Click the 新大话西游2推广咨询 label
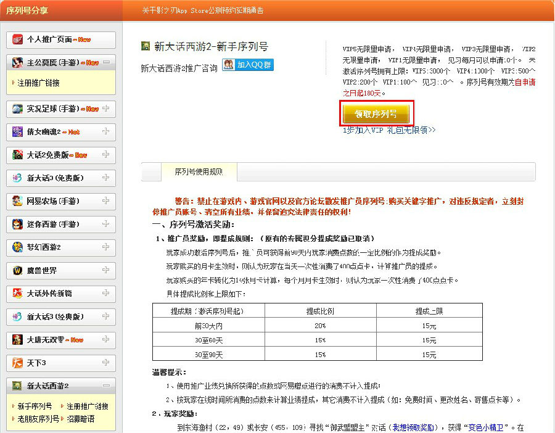Viewport: 555px width, 433px height. 179,68
